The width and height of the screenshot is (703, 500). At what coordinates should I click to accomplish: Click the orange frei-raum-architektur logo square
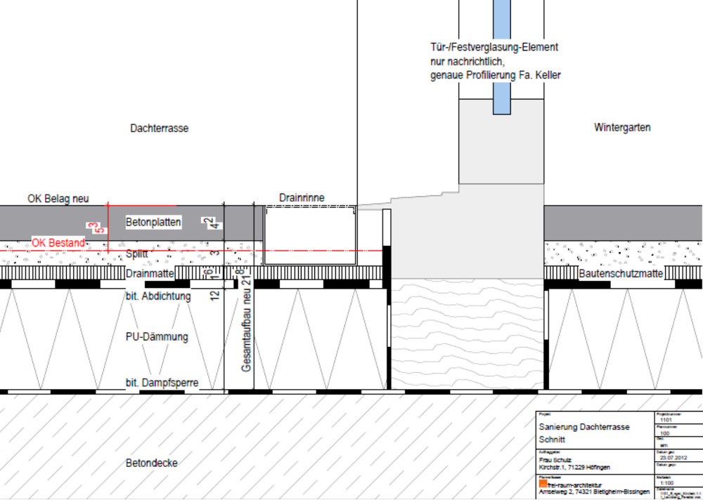click(x=542, y=483)
